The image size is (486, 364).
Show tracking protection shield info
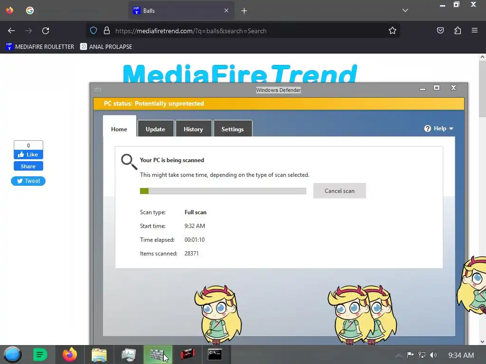tap(93, 31)
